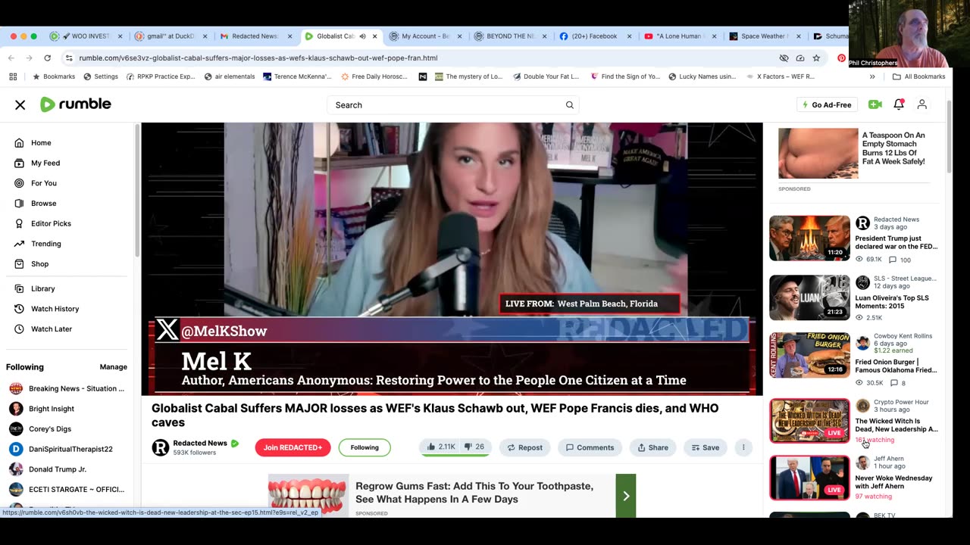Click the Repost button
The image size is (970, 545).
click(x=525, y=447)
